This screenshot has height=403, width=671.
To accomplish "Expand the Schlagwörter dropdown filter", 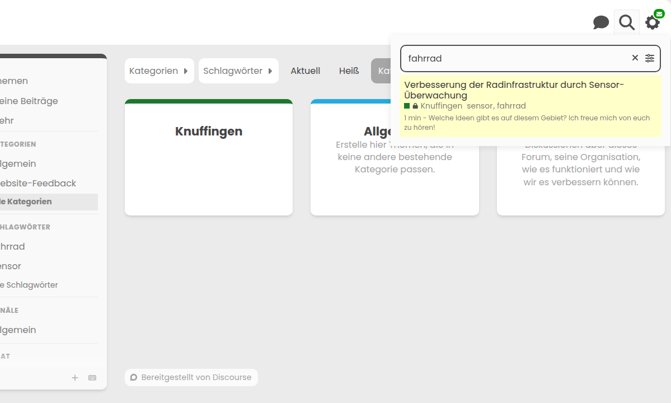I will point(238,71).
